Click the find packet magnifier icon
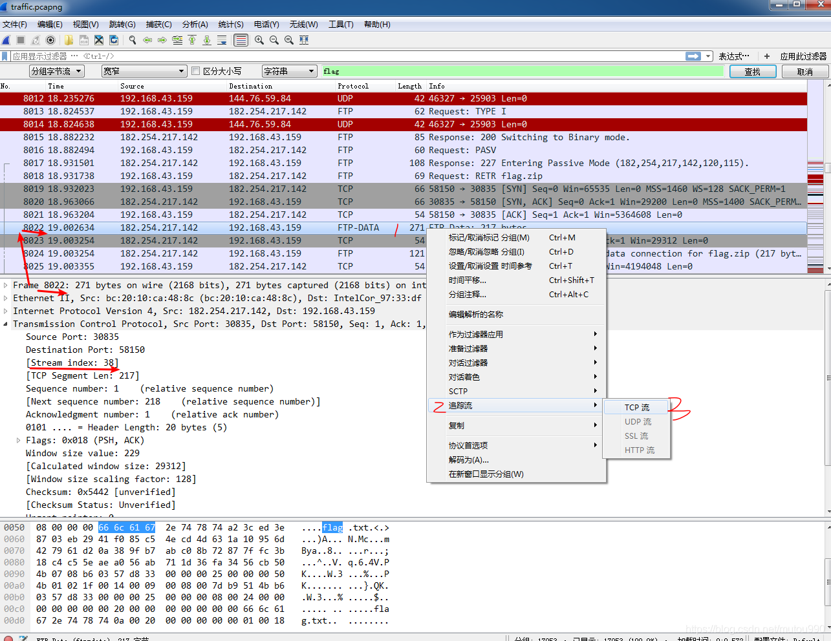 pos(133,40)
